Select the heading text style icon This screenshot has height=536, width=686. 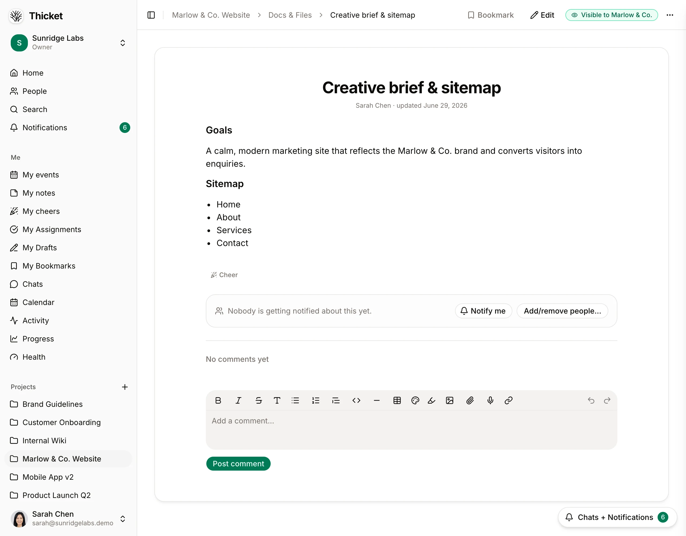277,400
